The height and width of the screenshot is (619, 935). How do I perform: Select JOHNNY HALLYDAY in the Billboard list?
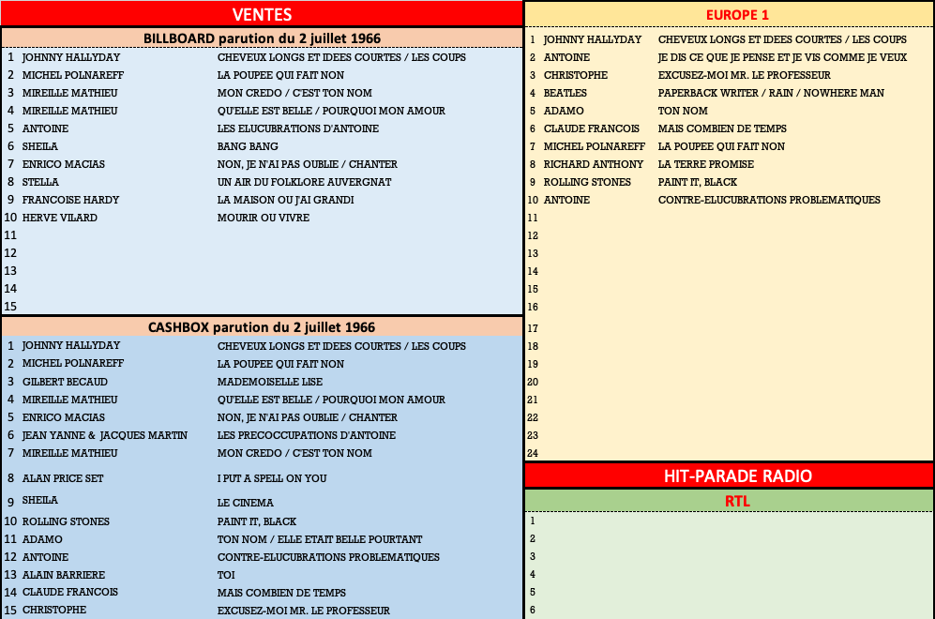click(71, 57)
